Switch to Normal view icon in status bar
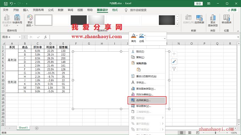 [x=181, y=133]
